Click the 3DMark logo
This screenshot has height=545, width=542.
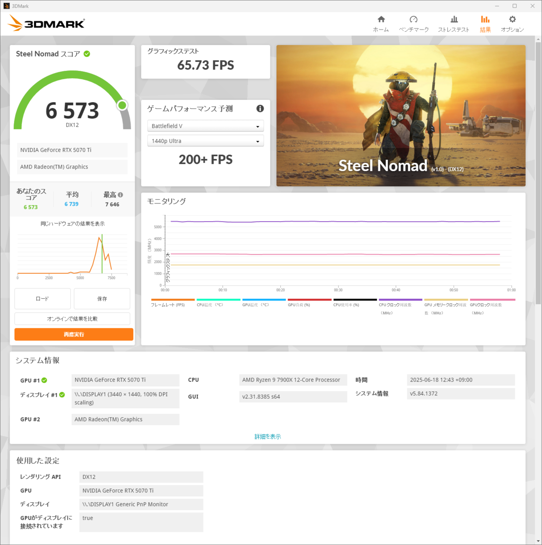pos(46,23)
